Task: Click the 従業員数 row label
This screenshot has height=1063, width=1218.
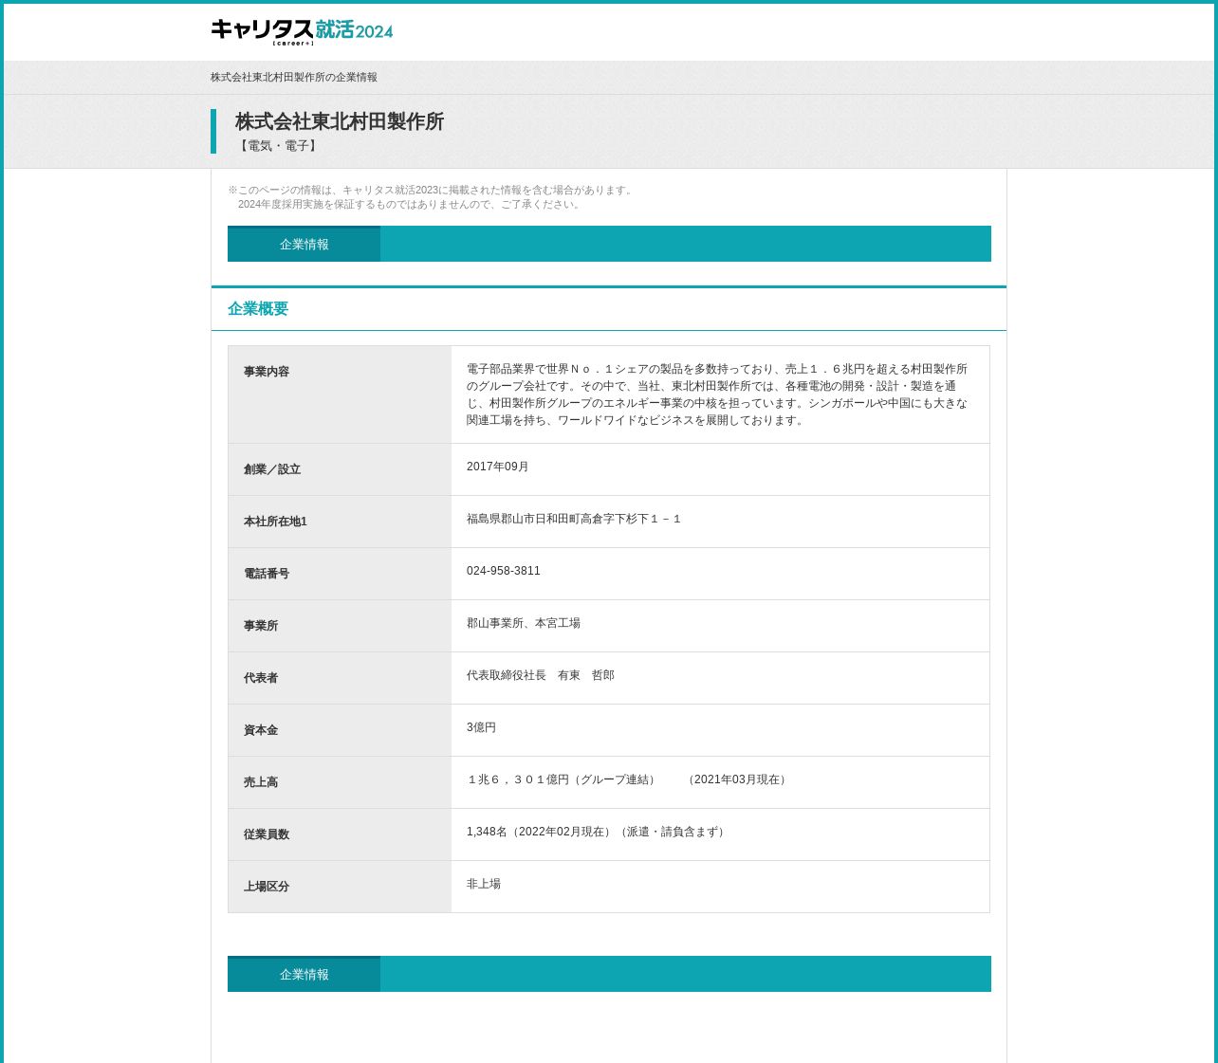Action: click(x=267, y=834)
